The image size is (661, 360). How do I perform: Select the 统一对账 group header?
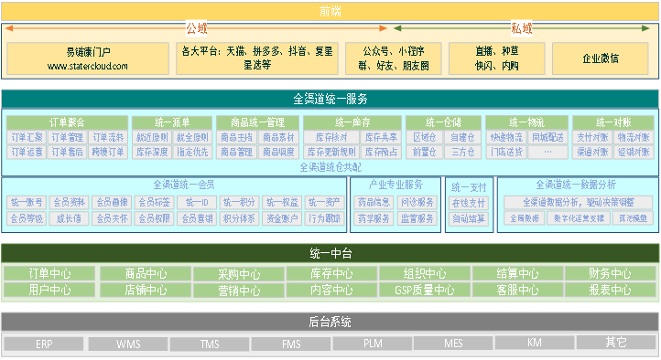click(613, 122)
